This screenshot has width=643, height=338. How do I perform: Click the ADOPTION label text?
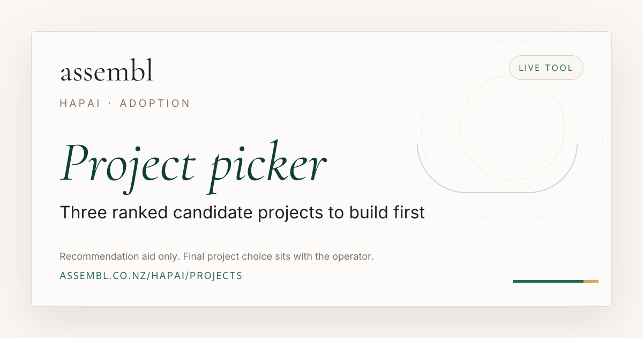tap(155, 103)
